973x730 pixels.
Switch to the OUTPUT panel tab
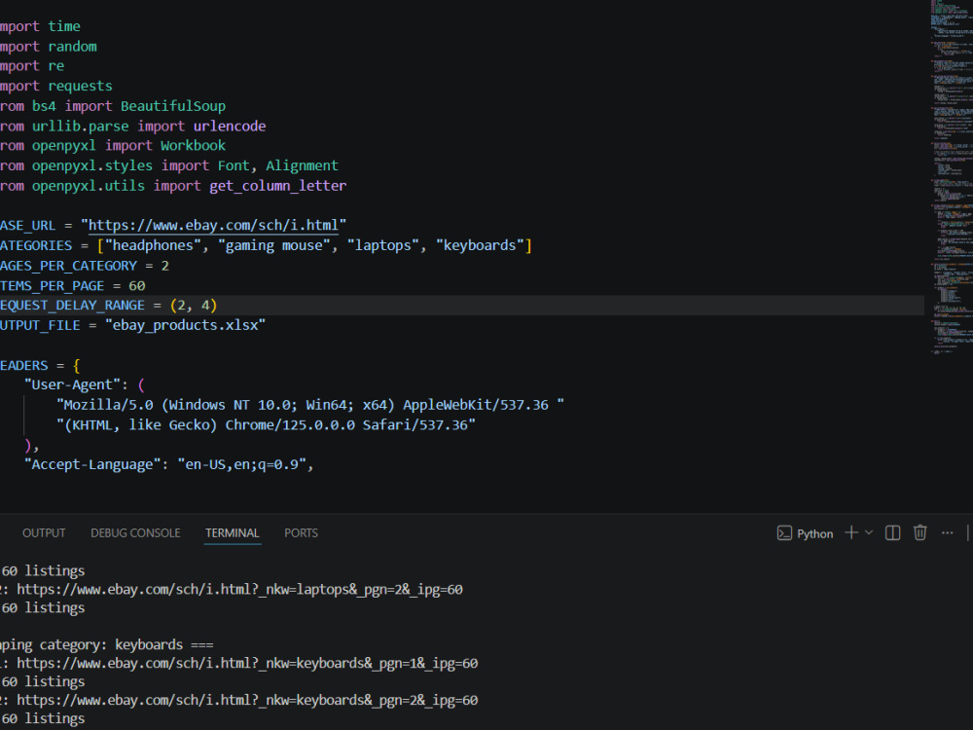[x=44, y=533]
